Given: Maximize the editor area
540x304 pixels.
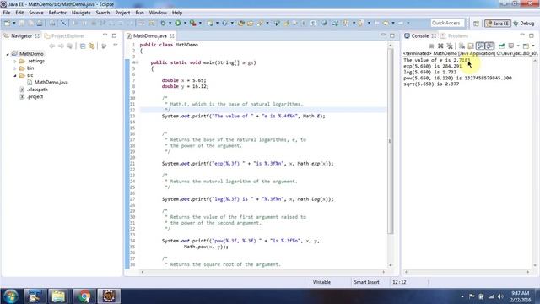Looking at the screenshot, I should click(x=392, y=35).
